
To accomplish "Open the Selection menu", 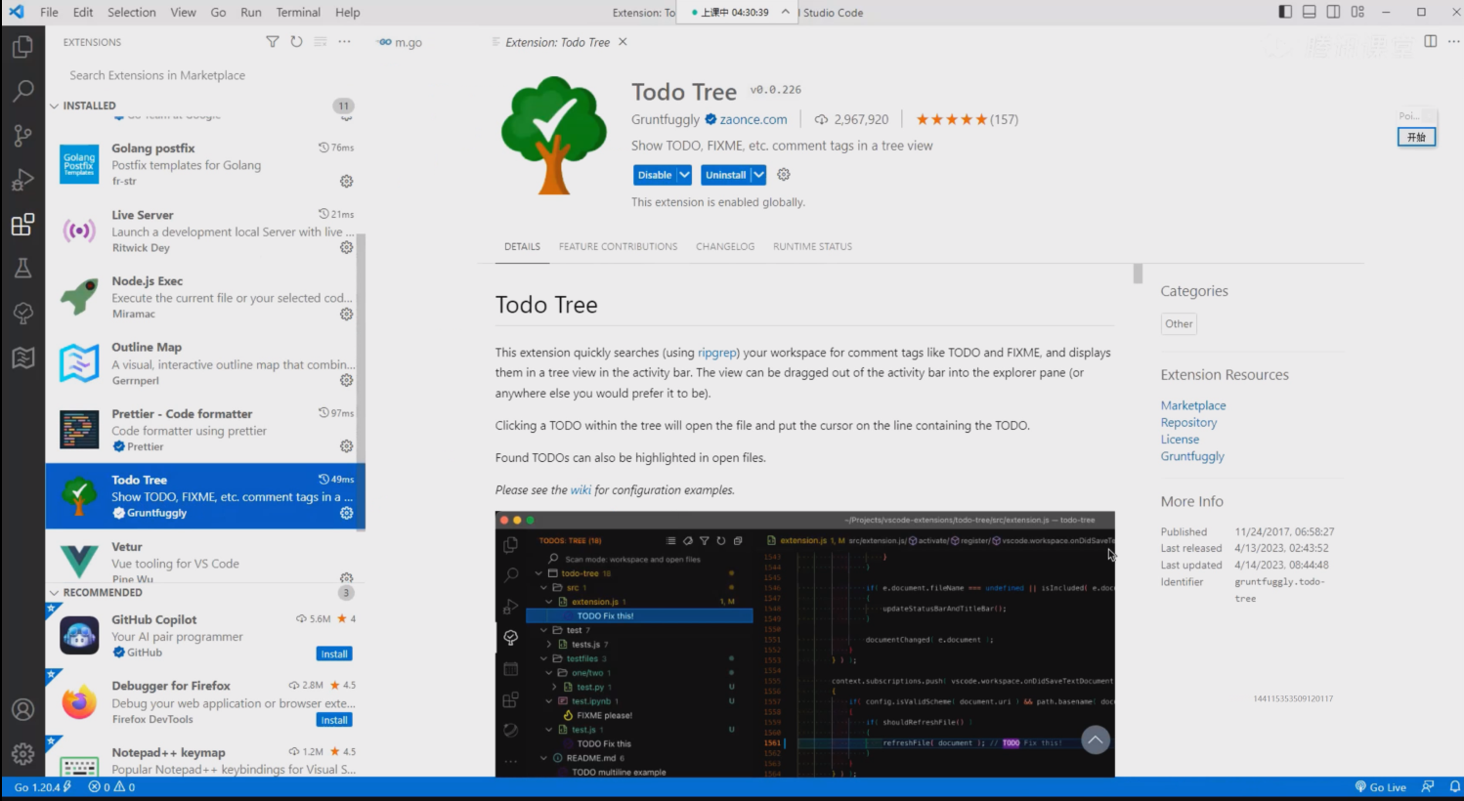I will [x=131, y=12].
